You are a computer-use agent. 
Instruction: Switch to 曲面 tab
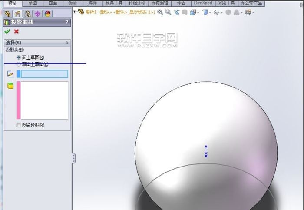pos(53,3)
